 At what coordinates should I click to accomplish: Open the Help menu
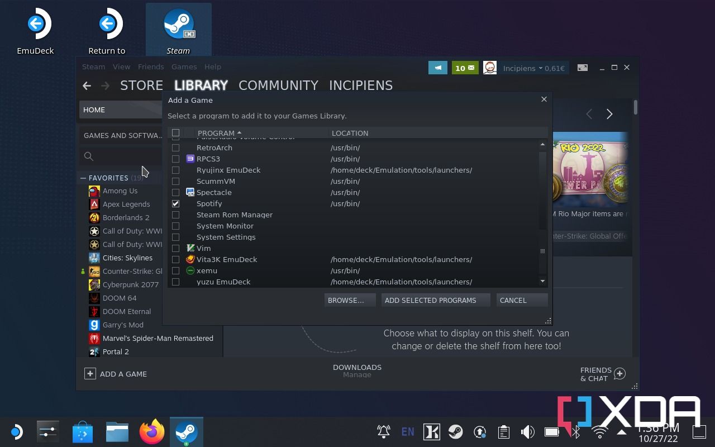pyautogui.click(x=212, y=67)
